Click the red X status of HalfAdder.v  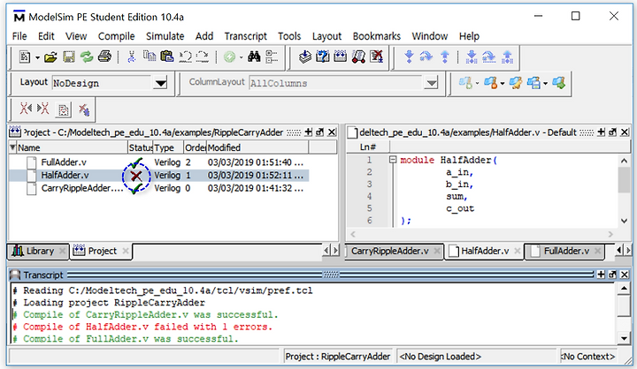coord(136,176)
